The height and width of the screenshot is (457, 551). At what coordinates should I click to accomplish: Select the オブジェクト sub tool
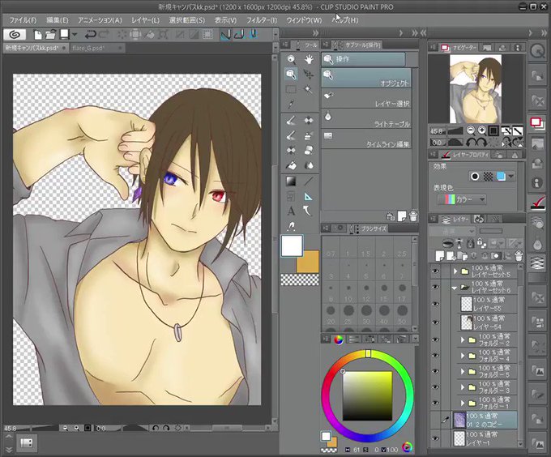pyautogui.click(x=365, y=78)
